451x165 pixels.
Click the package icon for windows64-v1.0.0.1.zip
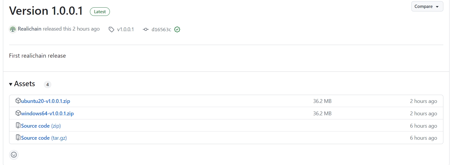(x=18, y=113)
